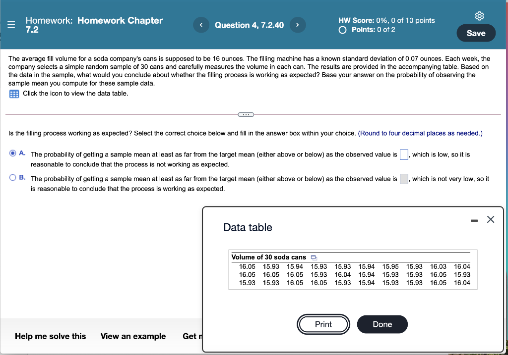Image resolution: width=508 pixels, height=355 pixels.
Task: Click the Save button
Action: click(x=475, y=33)
